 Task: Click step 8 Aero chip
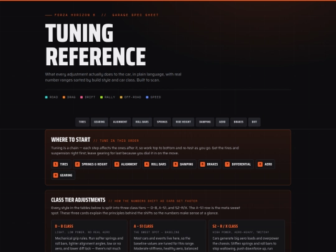click(x=265, y=164)
